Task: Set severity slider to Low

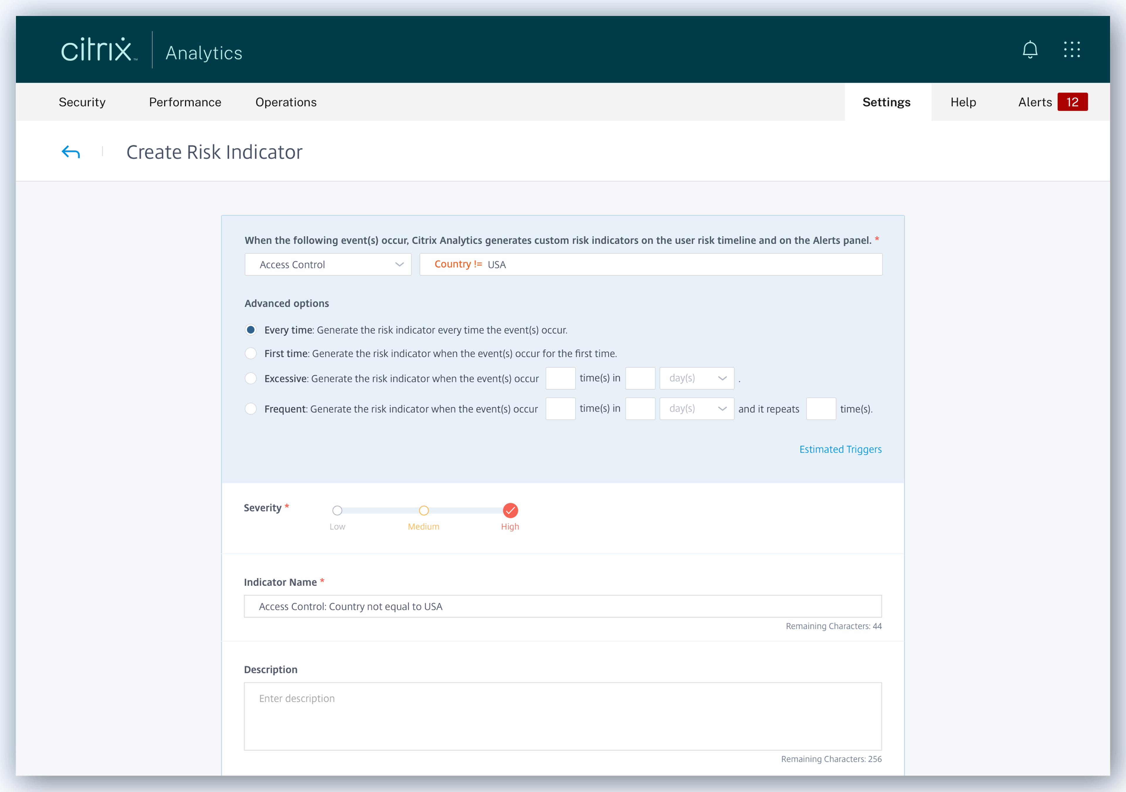Action: (x=338, y=511)
